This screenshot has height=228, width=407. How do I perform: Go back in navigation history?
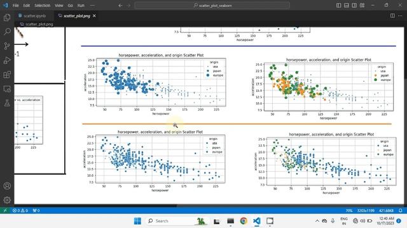(x=120, y=6)
